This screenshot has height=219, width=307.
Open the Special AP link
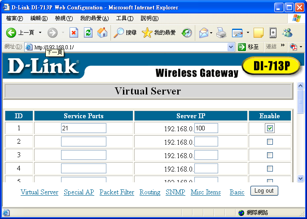click(79, 192)
